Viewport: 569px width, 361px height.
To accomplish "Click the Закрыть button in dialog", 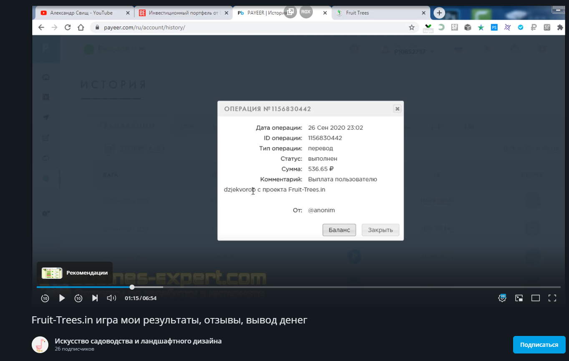I will pyautogui.click(x=380, y=230).
